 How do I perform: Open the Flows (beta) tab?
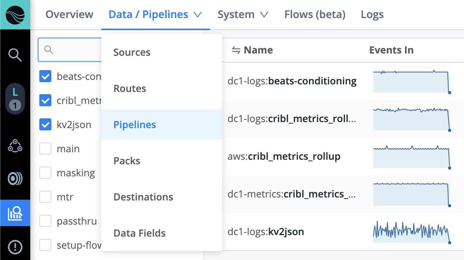tap(314, 14)
